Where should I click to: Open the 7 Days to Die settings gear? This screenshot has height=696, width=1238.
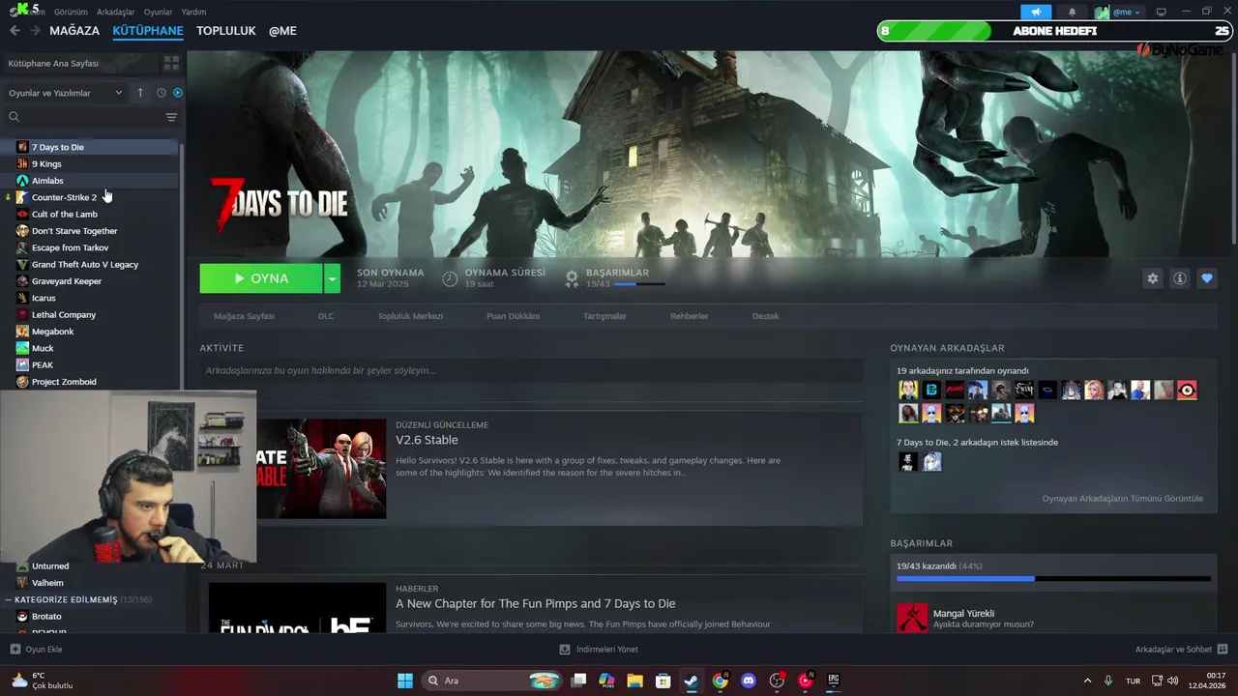[x=1152, y=278]
